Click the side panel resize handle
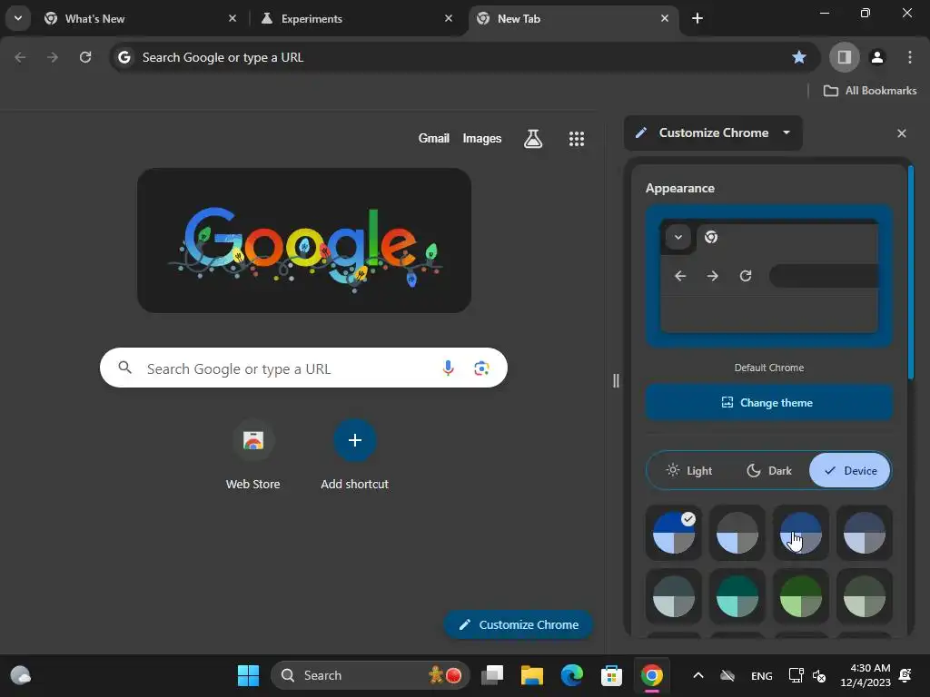930x697 pixels. pyautogui.click(x=616, y=380)
